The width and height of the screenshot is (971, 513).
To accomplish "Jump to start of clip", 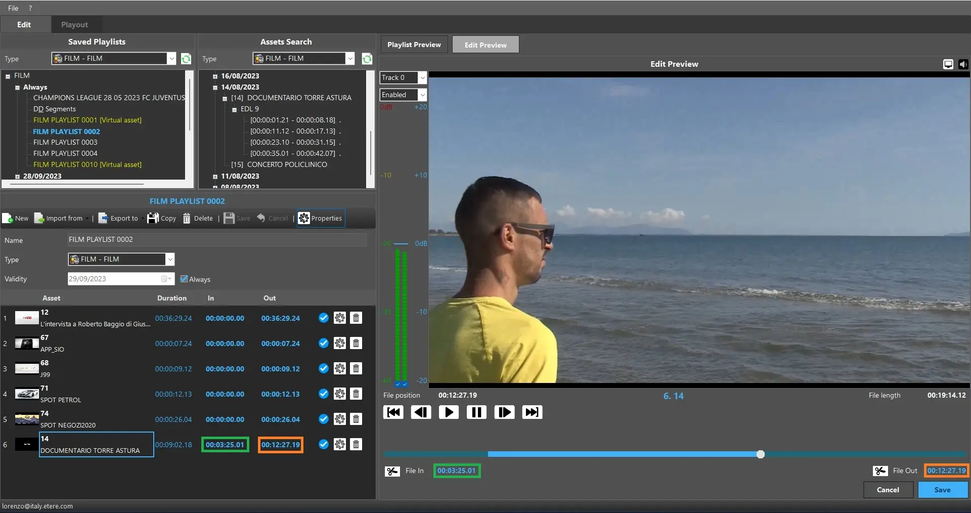I will tap(393, 412).
